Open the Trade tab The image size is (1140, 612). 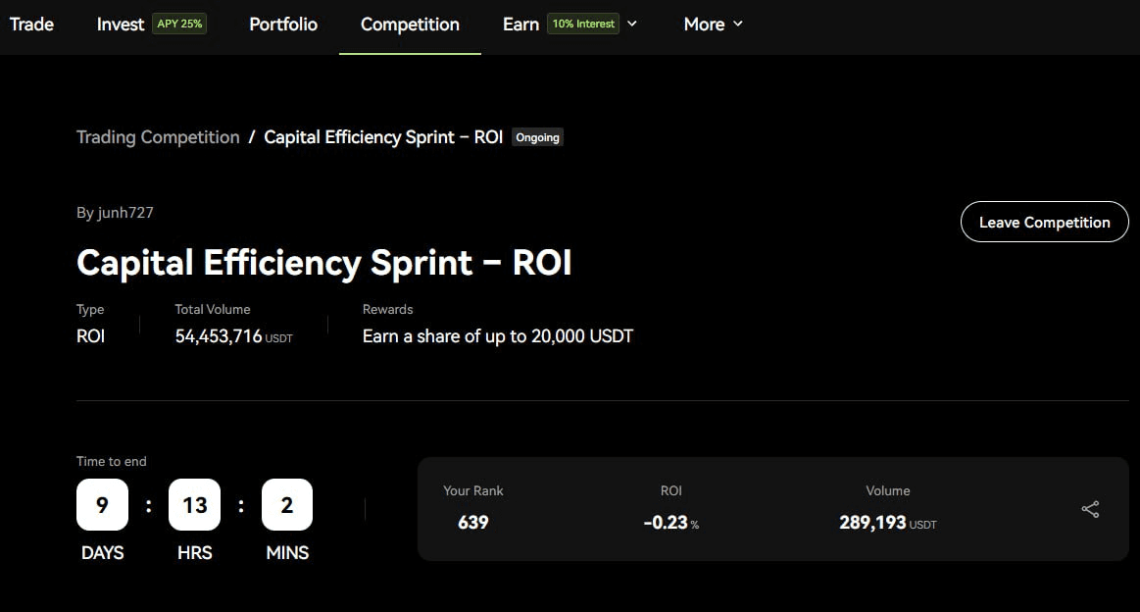click(x=31, y=24)
